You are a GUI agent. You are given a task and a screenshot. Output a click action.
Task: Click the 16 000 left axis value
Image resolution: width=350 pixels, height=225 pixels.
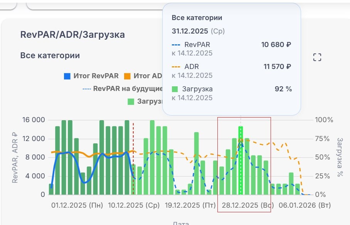pos(34,120)
